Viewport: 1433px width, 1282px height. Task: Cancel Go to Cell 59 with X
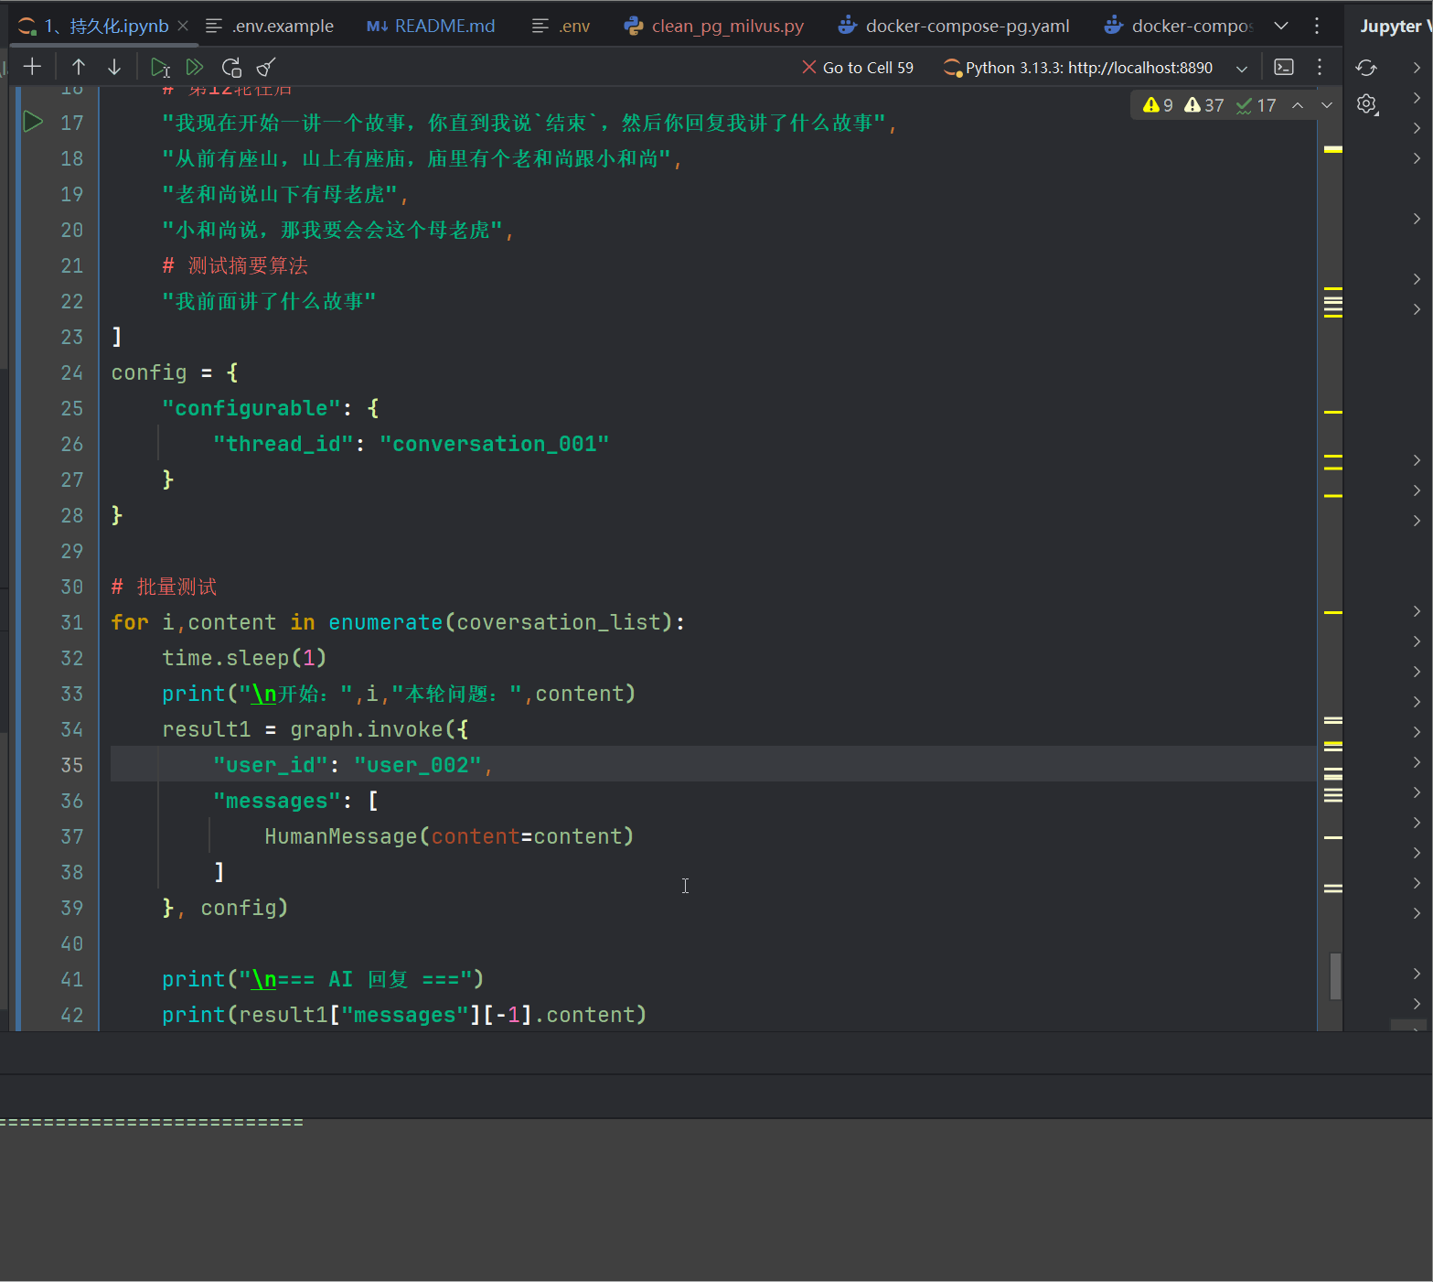808,67
